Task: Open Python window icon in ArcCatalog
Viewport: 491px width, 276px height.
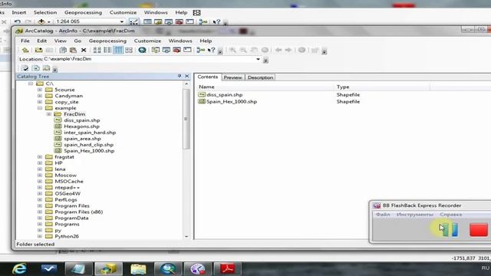Action: (187, 50)
